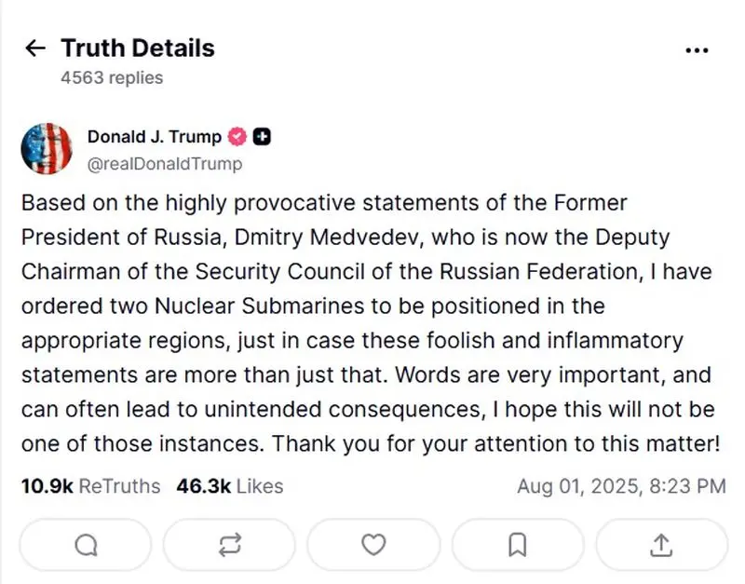
Task: Click the Aug 01, 2025 timestamp
Action: pyautogui.click(x=621, y=486)
